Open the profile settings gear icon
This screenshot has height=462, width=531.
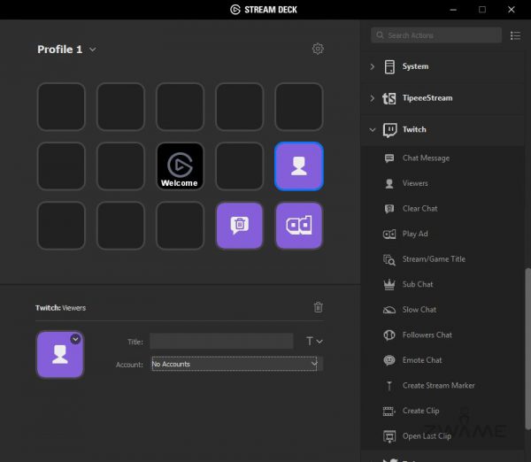pyautogui.click(x=318, y=49)
